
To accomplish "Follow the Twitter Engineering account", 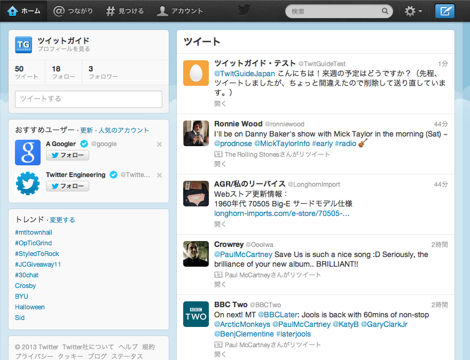I will [67, 186].
